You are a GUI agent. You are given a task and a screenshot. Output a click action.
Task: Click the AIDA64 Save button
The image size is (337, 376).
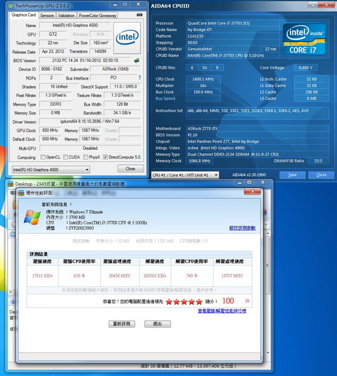pyautogui.click(x=293, y=175)
